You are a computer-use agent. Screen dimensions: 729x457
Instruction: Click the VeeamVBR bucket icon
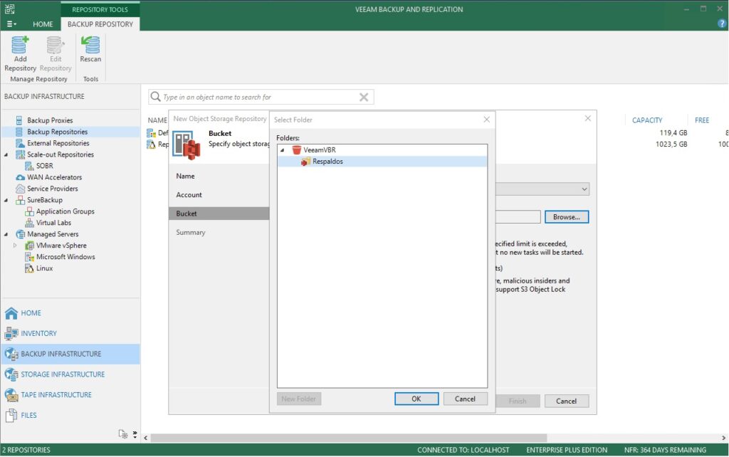(x=297, y=149)
